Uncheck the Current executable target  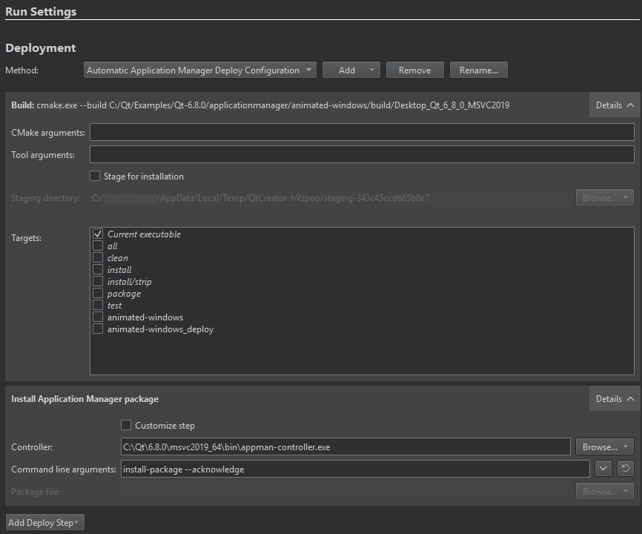(x=98, y=234)
